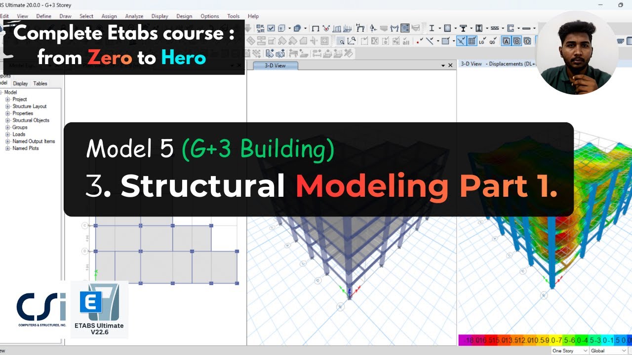Open the Assign menu

point(109,16)
